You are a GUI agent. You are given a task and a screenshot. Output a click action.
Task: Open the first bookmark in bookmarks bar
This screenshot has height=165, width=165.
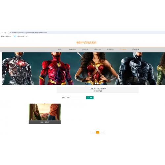click(6, 36)
